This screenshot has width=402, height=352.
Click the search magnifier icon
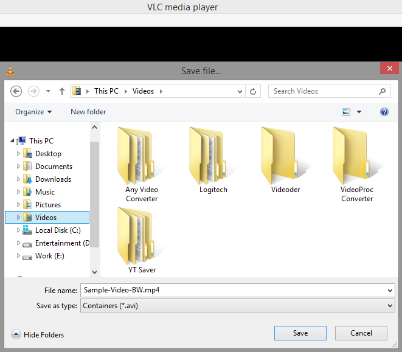click(x=383, y=91)
